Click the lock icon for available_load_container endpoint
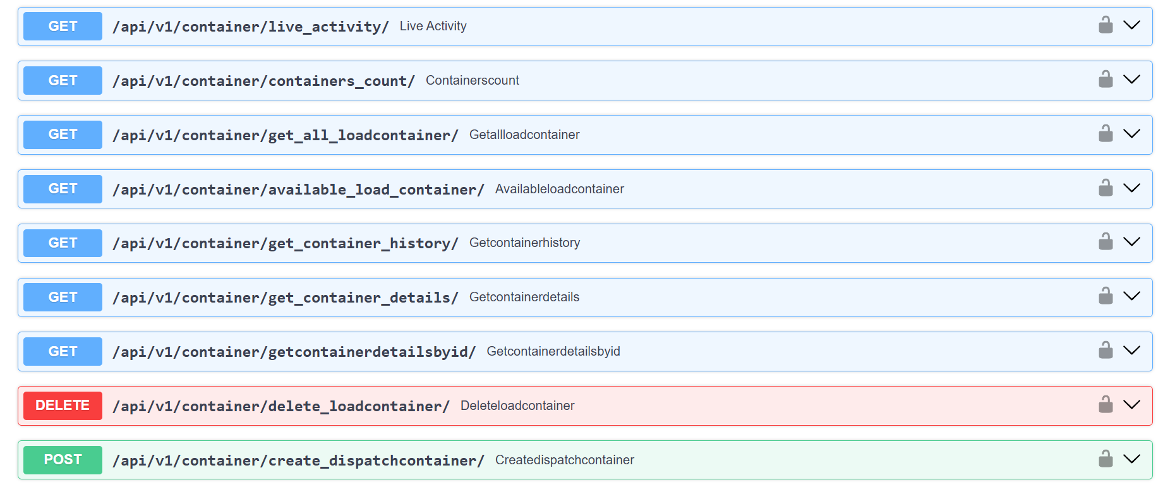This screenshot has width=1175, height=487. (1106, 188)
